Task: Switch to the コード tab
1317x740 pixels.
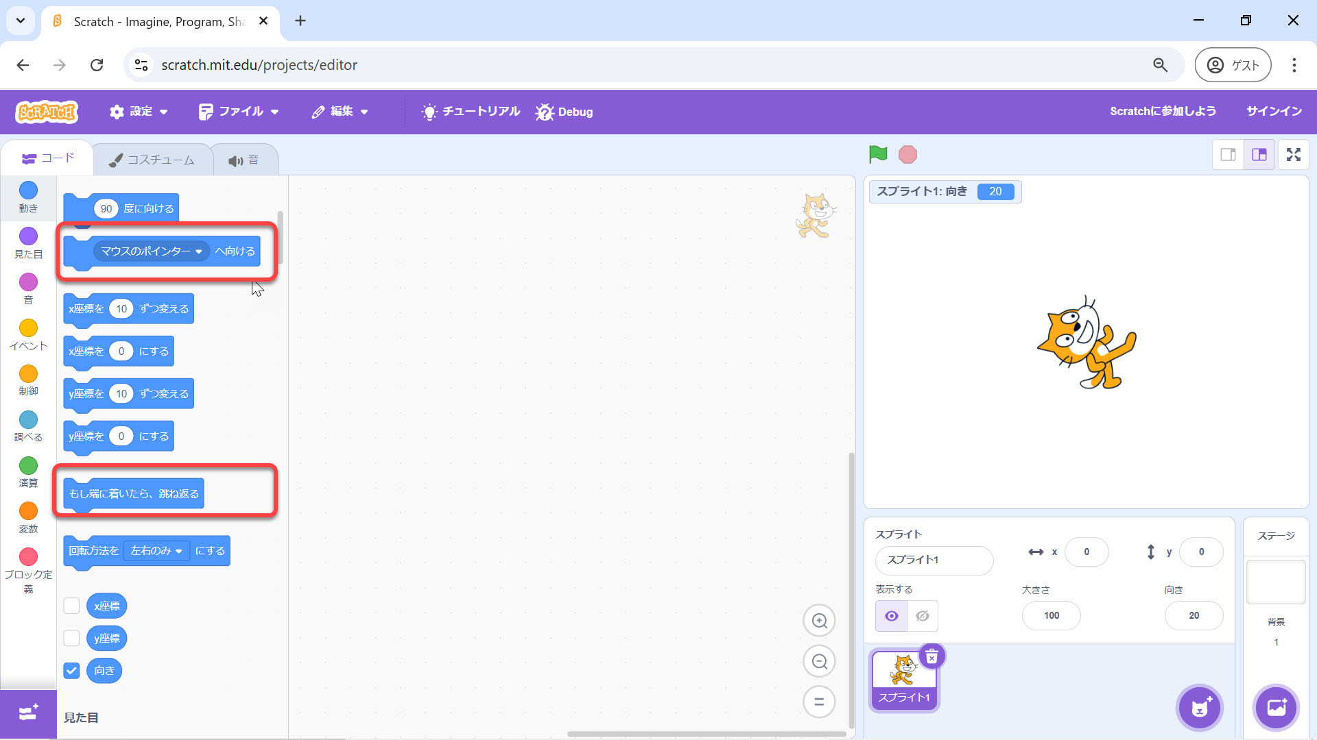Action: (x=48, y=158)
